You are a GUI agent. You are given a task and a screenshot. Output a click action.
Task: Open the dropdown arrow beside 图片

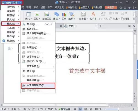40,19
